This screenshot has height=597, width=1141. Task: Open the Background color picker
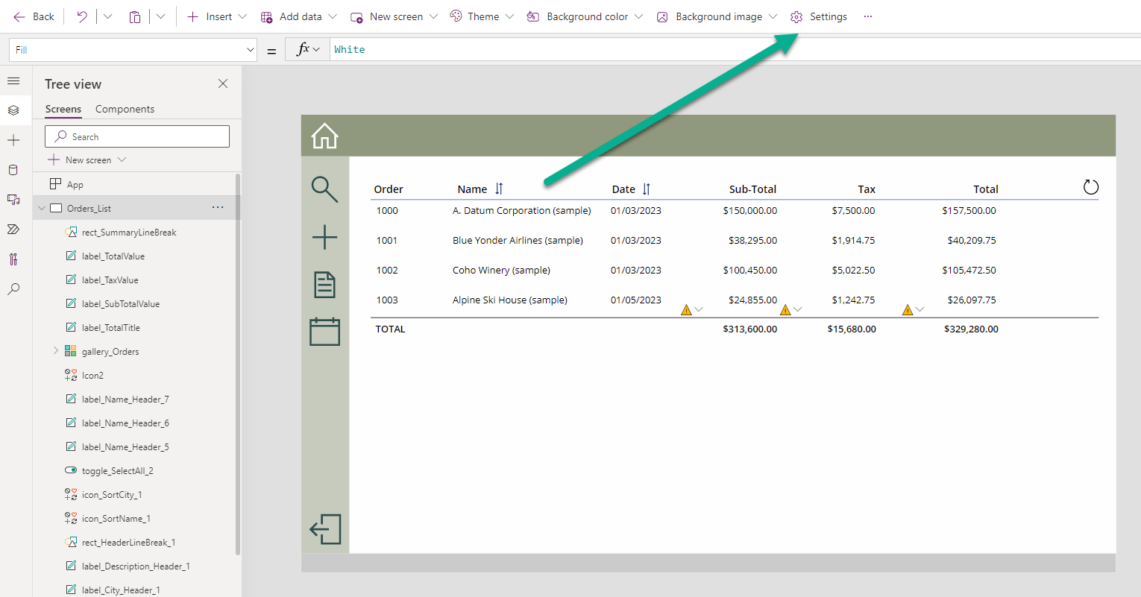[x=584, y=16]
